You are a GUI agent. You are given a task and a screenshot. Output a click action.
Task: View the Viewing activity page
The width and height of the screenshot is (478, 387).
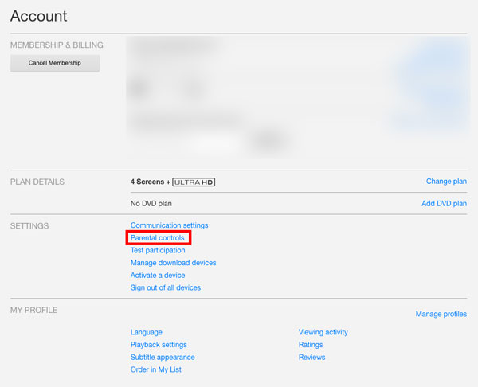(323, 332)
